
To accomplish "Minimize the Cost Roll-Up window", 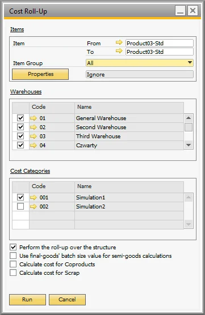I will [x=180, y=10].
